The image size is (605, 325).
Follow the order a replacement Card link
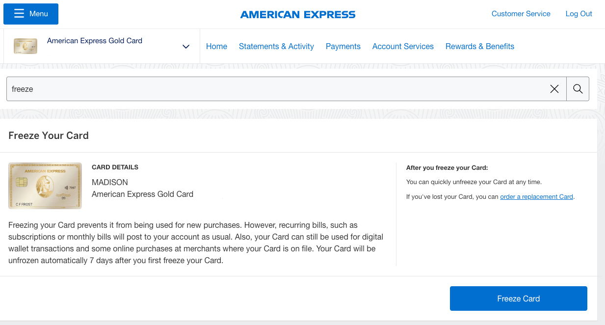(x=536, y=196)
